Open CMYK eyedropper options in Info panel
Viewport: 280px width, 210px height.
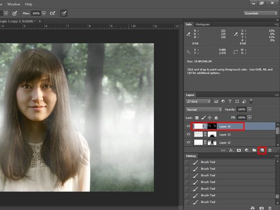point(236,34)
